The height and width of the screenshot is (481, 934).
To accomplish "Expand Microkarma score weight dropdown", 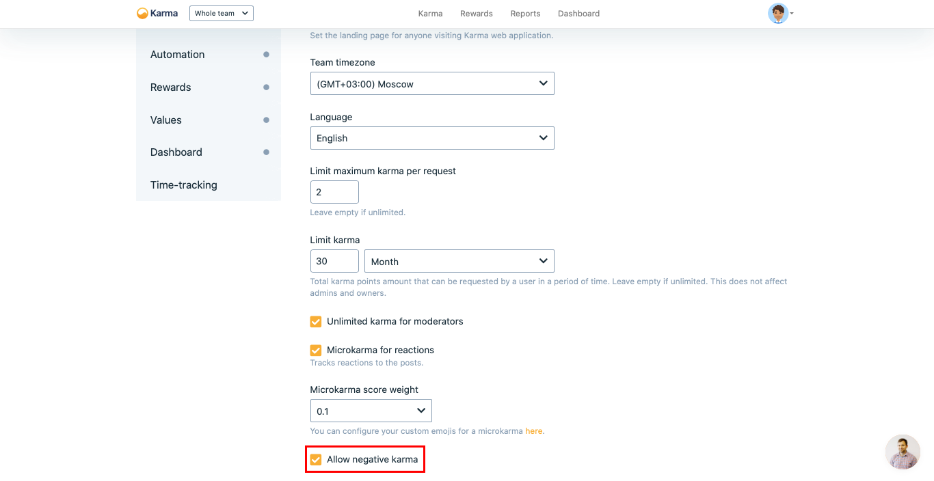I will (x=371, y=411).
